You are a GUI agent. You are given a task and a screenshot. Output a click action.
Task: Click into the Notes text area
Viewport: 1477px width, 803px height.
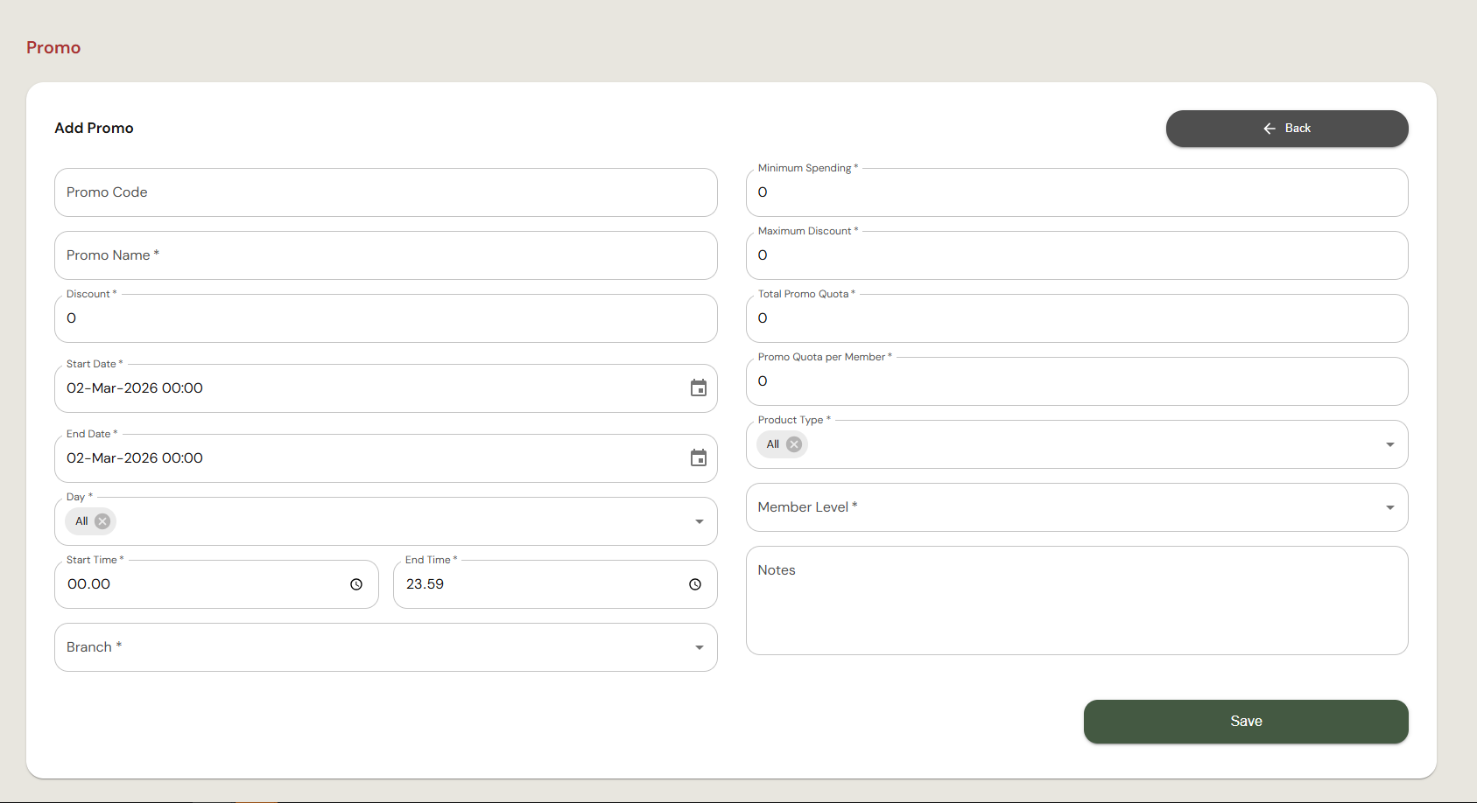pos(1077,601)
